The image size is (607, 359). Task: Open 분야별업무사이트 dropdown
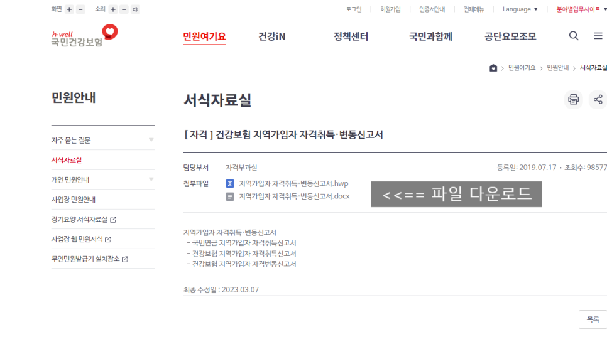[581, 9]
